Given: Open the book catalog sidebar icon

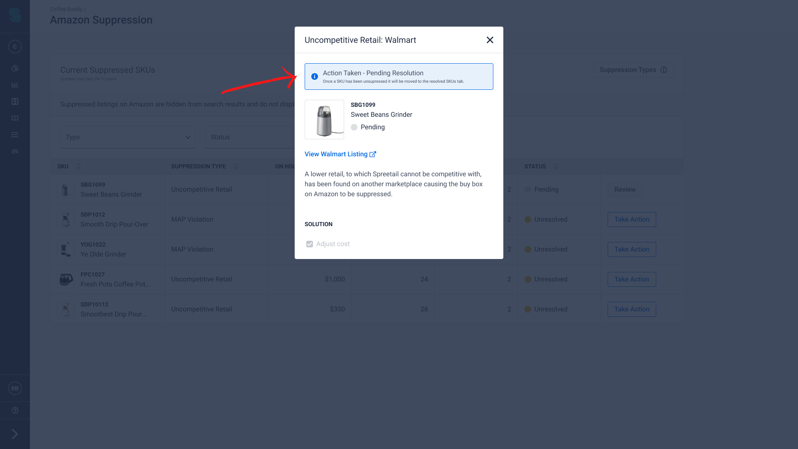Looking at the screenshot, I should (x=15, y=118).
